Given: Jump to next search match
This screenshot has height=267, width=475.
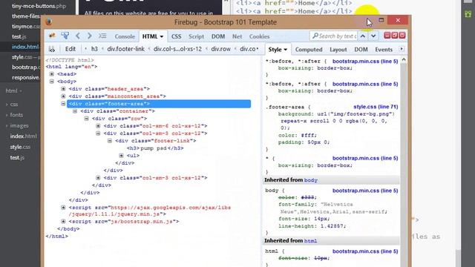Looking at the screenshot, I should coord(373,36).
